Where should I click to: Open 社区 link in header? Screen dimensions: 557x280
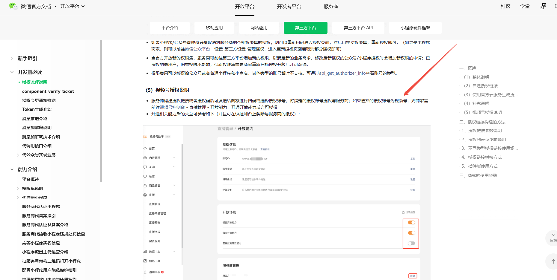click(505, 7)
